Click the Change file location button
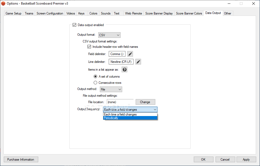 click(x=145, y=102)
